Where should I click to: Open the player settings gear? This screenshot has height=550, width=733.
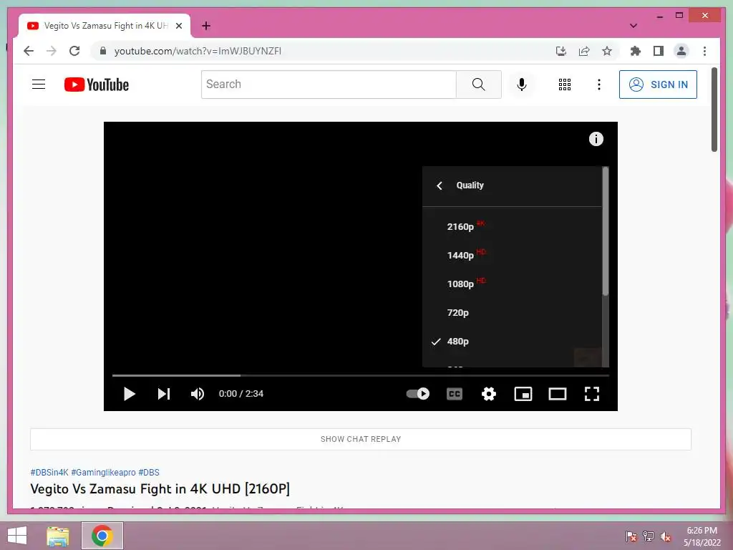click(x=488, y=394)
